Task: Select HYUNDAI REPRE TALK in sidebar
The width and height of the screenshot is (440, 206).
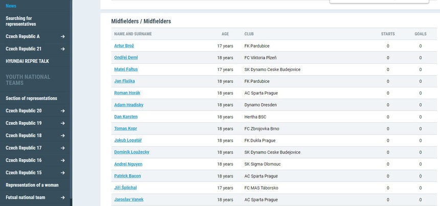Action: (x=27, y=61)
